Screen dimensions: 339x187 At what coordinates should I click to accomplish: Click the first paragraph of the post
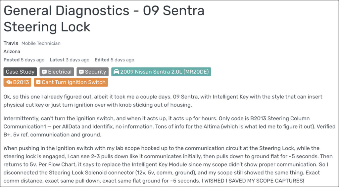(163, 101)
